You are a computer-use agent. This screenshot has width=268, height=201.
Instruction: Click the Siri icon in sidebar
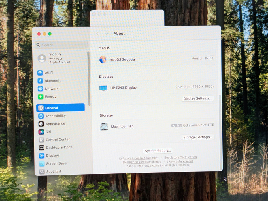(41, 132)
